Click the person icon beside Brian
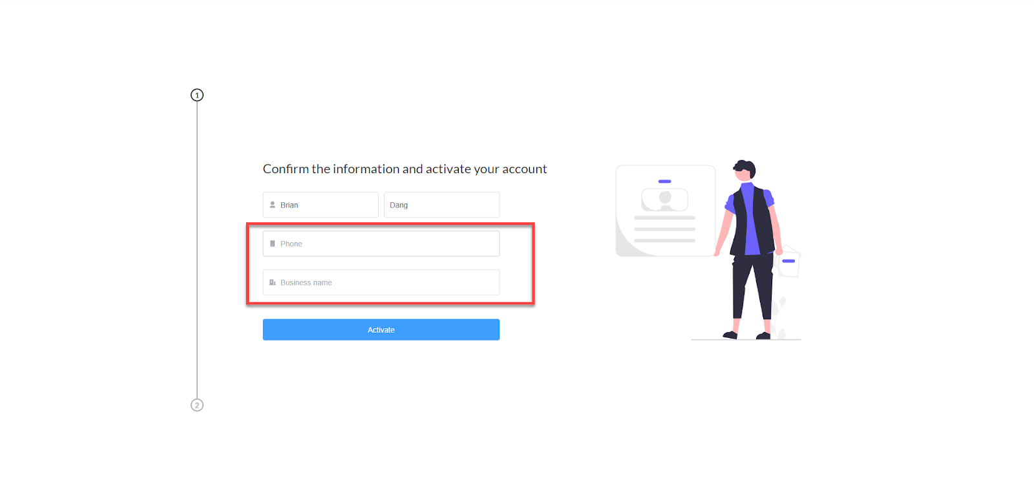This screenshot has height=500, width=1034. coord(272,205)
